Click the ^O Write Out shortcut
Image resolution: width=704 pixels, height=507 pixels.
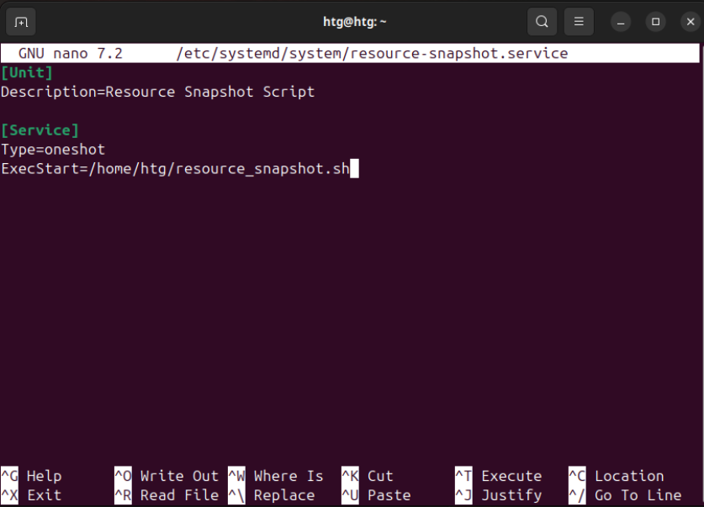point(167,476)
